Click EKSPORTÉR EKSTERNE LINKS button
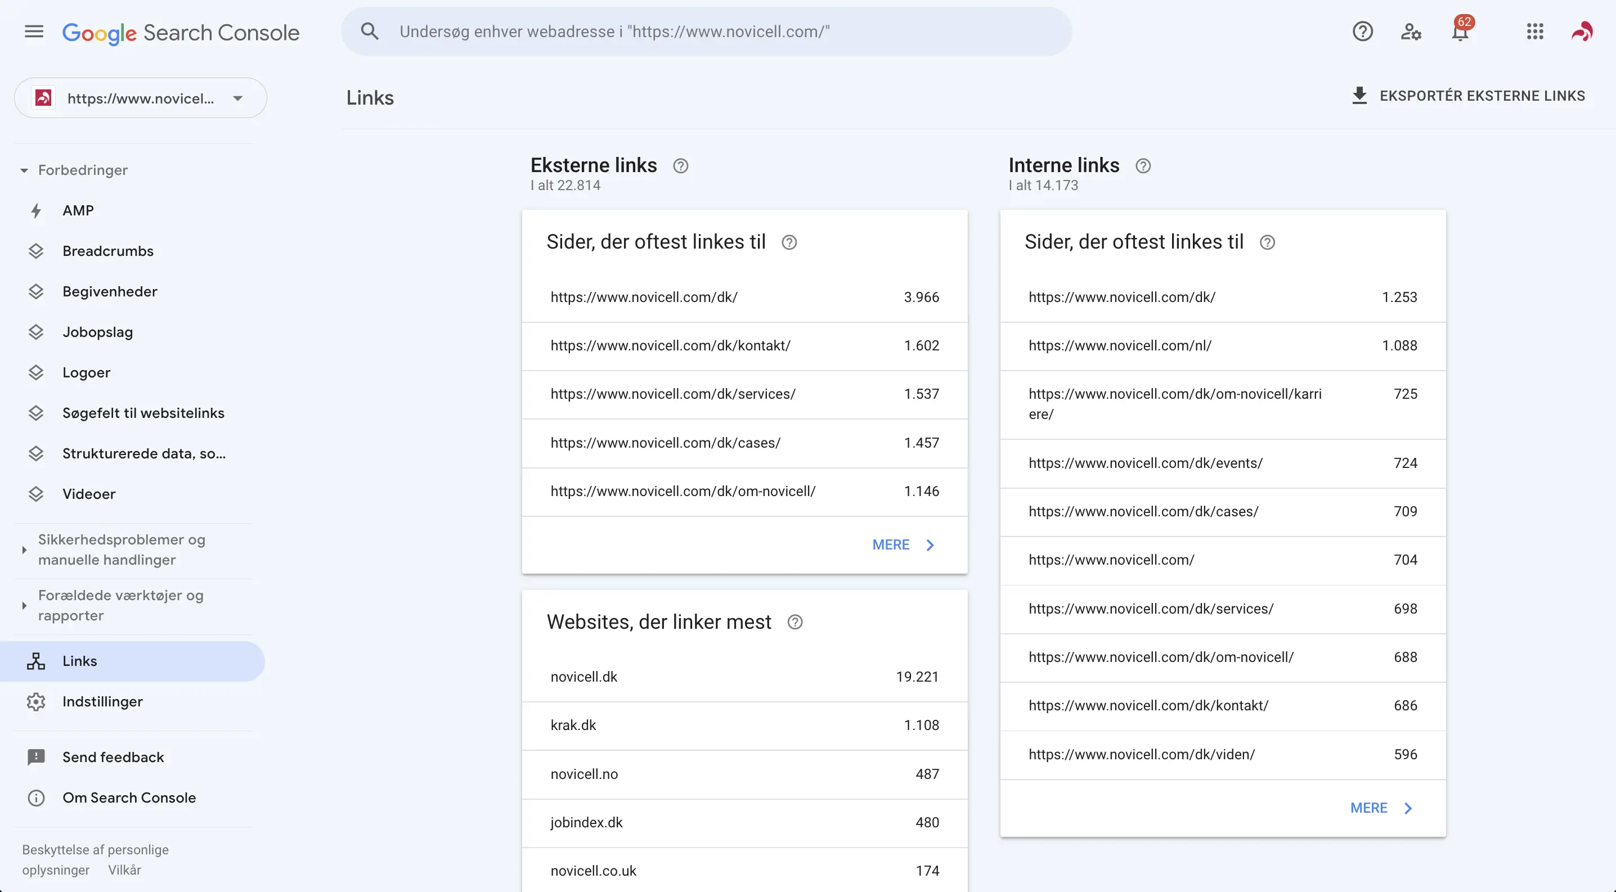 point(1467,96)
